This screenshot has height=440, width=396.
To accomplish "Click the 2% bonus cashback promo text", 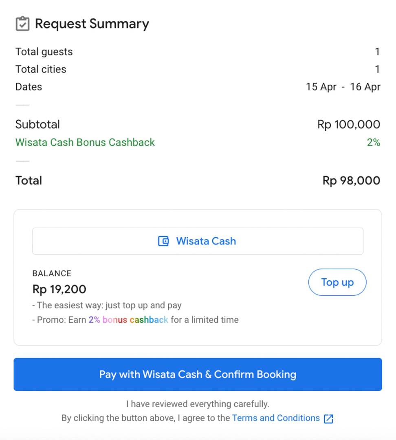I will 128,320.
